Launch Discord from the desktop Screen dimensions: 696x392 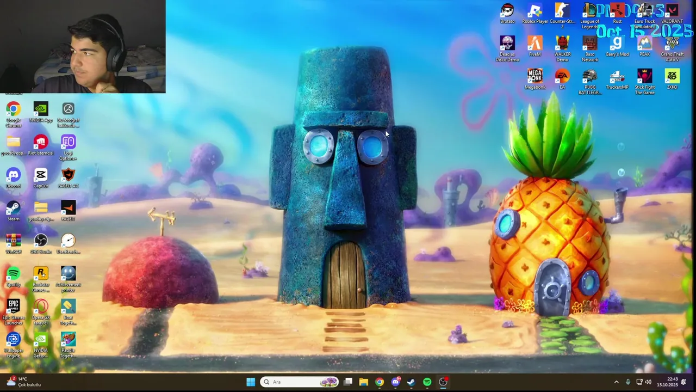point(14,179)
